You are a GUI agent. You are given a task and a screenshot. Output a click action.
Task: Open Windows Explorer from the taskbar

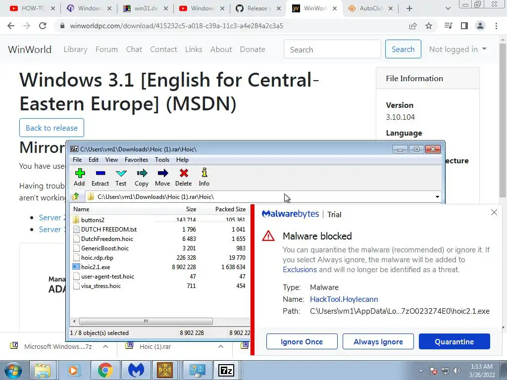pos(43,370)
